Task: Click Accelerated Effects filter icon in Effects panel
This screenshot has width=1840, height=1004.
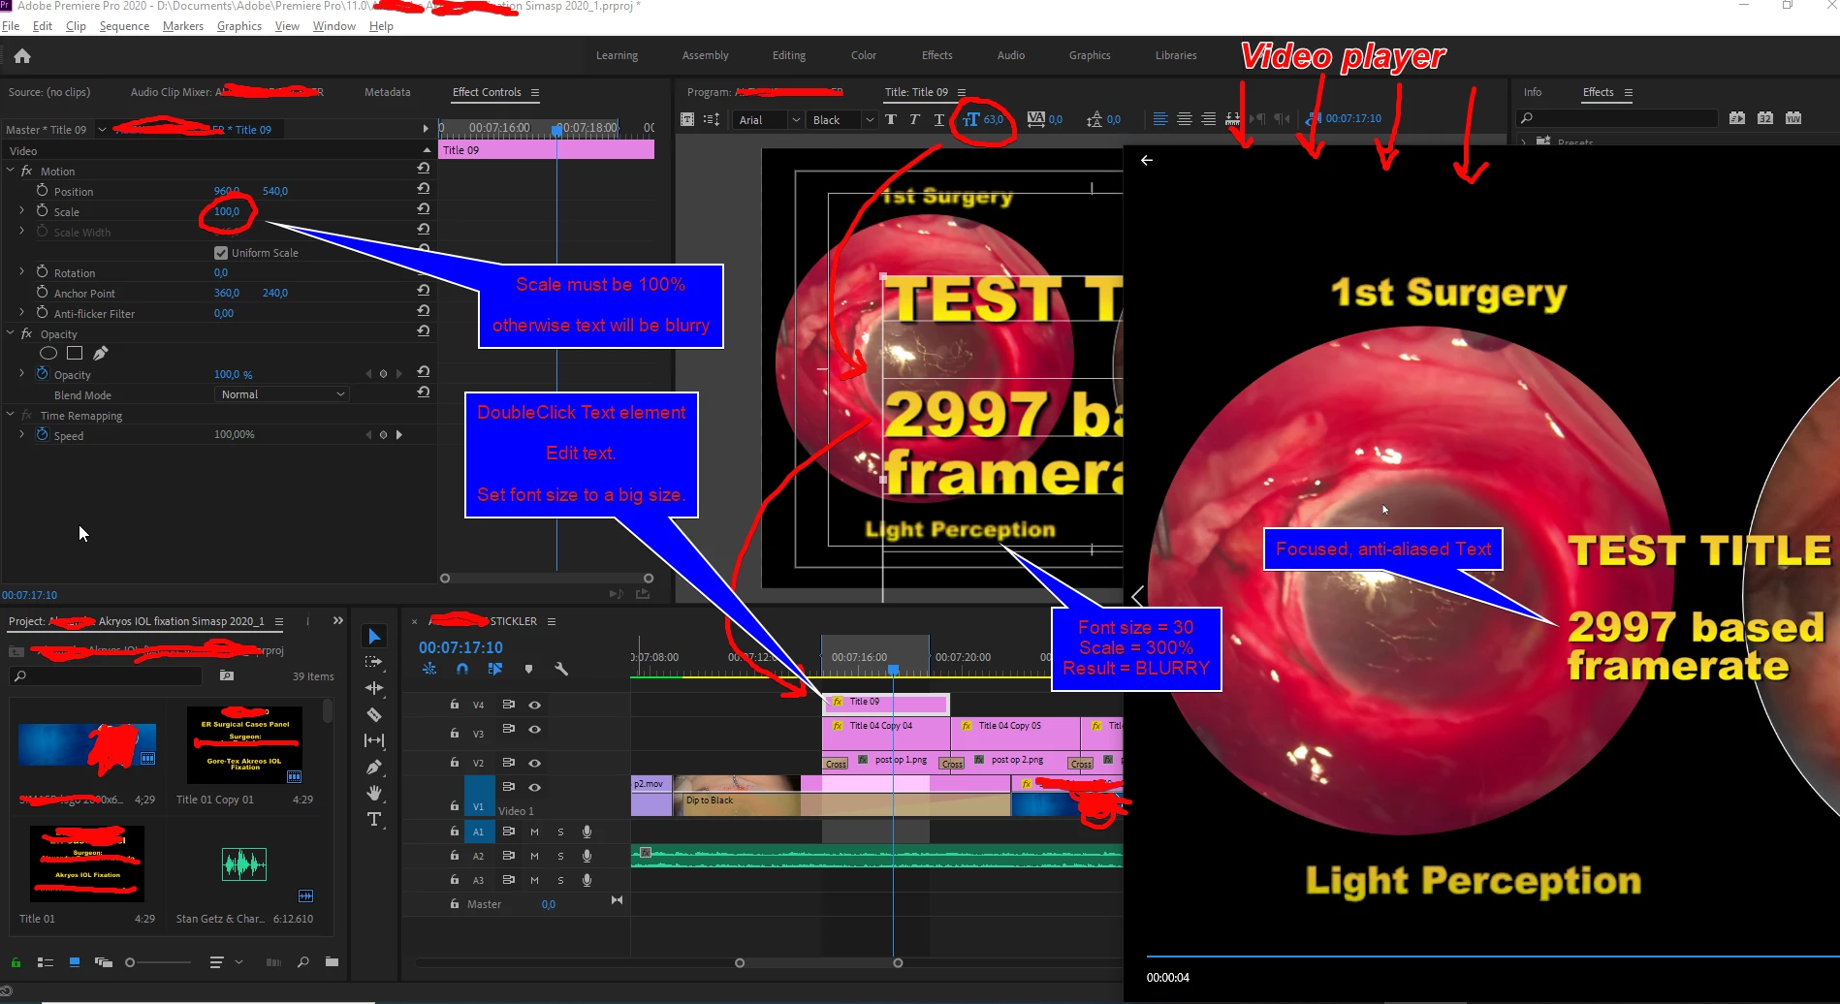Action: pyautogui.click(x=1737, y=118)
